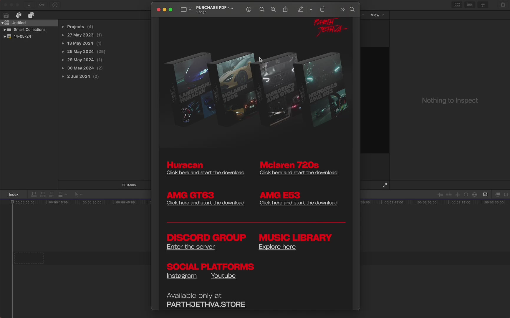This screenshot has height=318, width=510.
Task: Open the Photos and Audio sidebar
Action: [x=19, y=15]
